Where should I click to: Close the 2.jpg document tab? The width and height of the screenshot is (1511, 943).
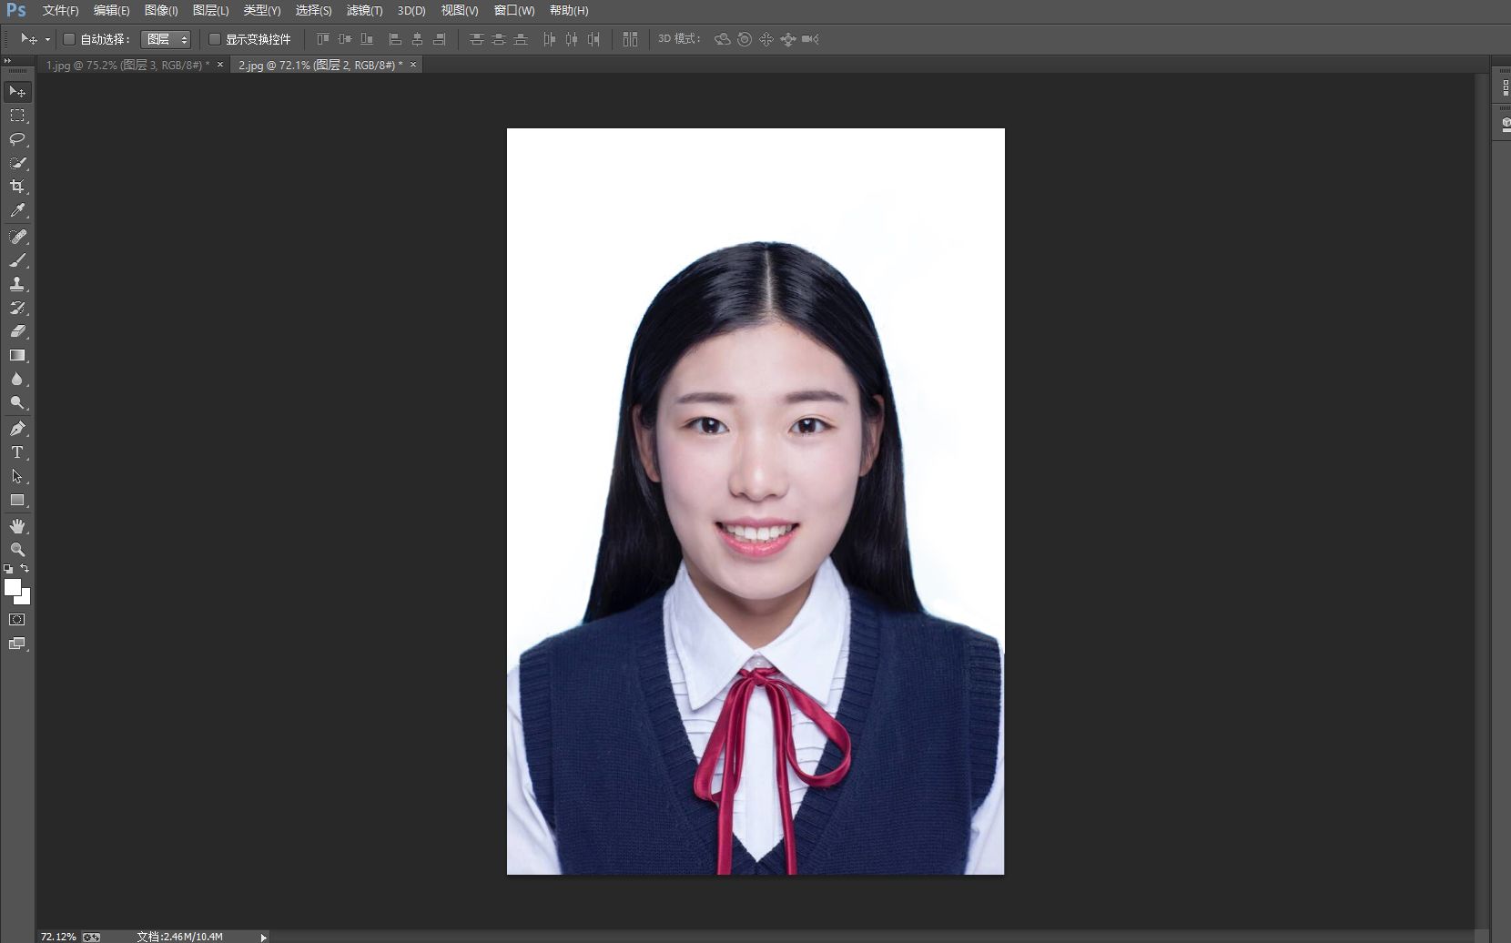(413, 65)
